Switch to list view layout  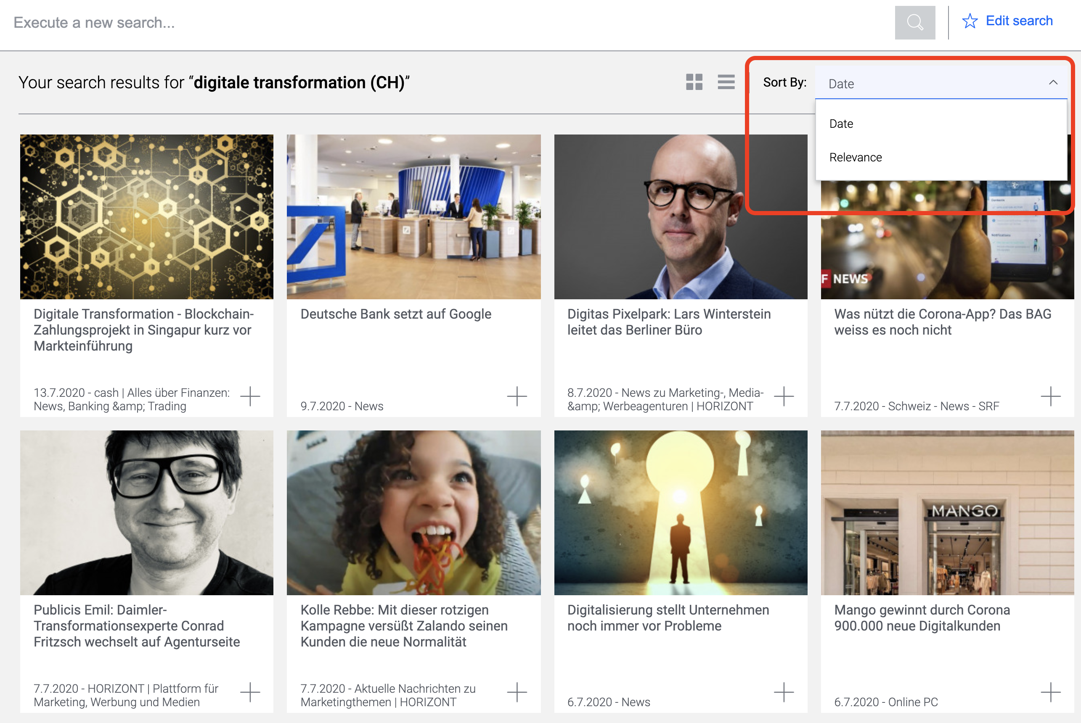[x=726, y=82]
